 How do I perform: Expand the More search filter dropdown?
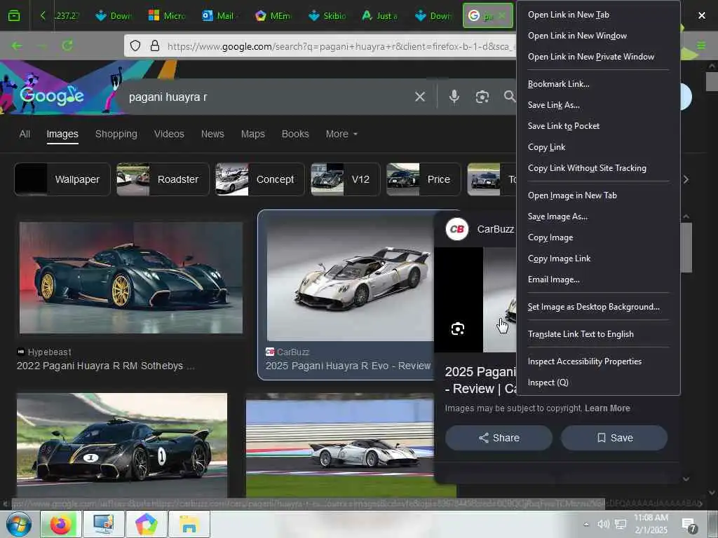pos(341,134)
